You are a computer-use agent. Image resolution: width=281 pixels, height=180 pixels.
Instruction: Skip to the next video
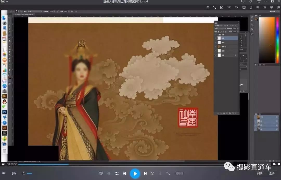[145, 173]
